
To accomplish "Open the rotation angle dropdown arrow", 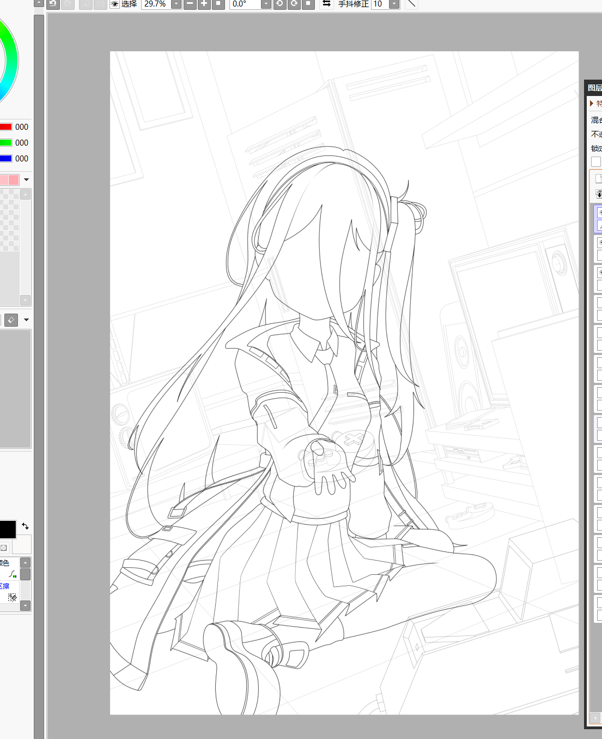I will [x=266, y=4].
